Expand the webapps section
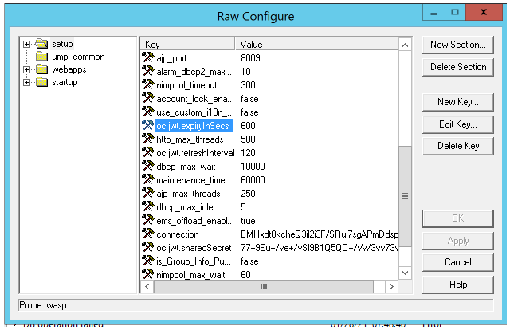Screen dimensions: 510x330 (27, 69)
